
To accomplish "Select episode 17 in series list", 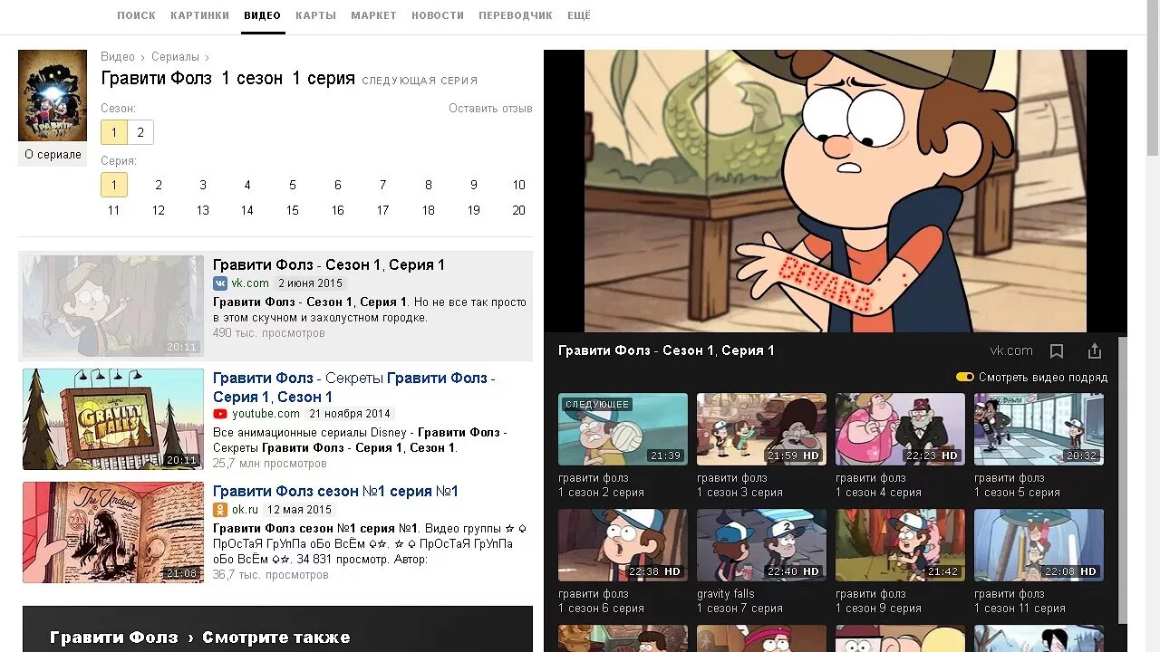I will [383, 210].
